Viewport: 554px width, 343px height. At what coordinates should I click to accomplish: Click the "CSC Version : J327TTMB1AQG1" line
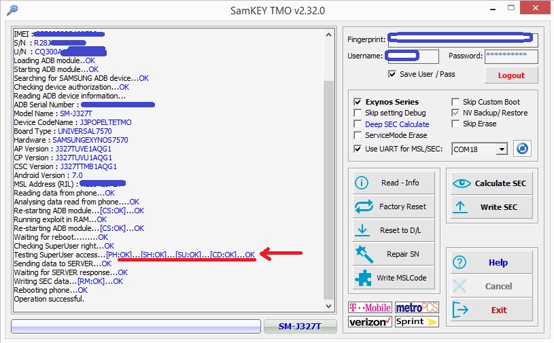click(65, 166)
